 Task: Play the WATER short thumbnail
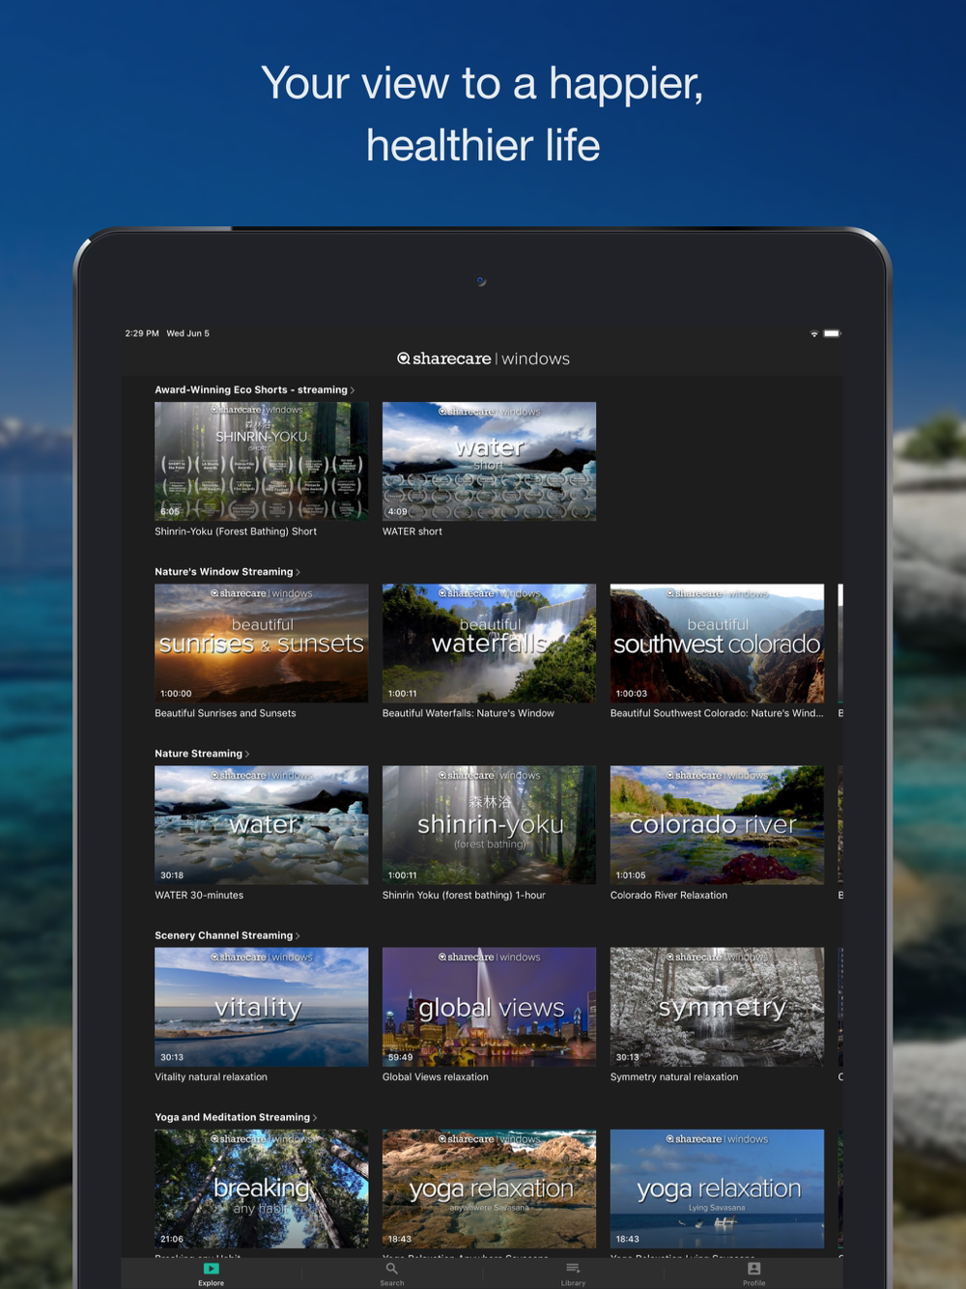click(x=489, y=461)
